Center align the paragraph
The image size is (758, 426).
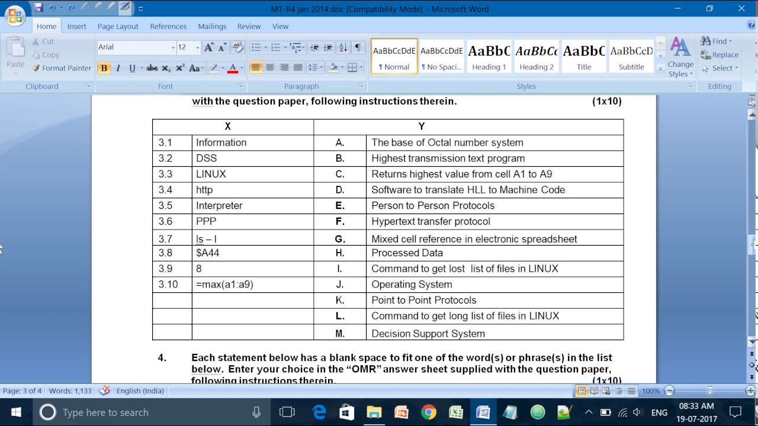click(270, 67)
